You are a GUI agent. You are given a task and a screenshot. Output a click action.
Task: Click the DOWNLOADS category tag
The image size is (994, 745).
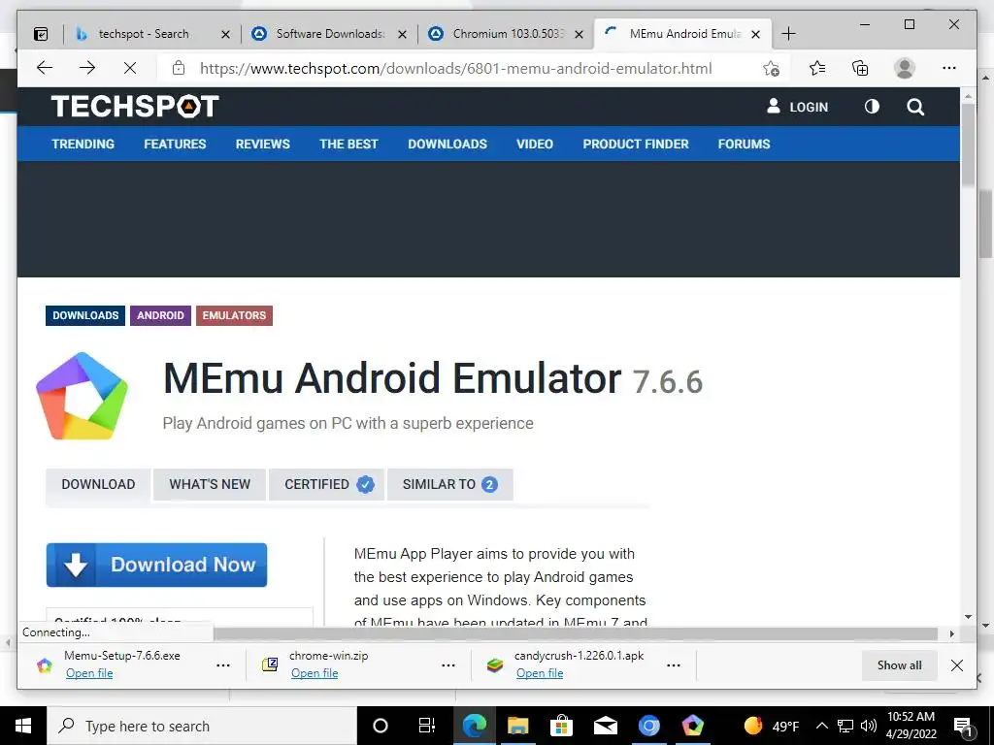tap(85, 315)
